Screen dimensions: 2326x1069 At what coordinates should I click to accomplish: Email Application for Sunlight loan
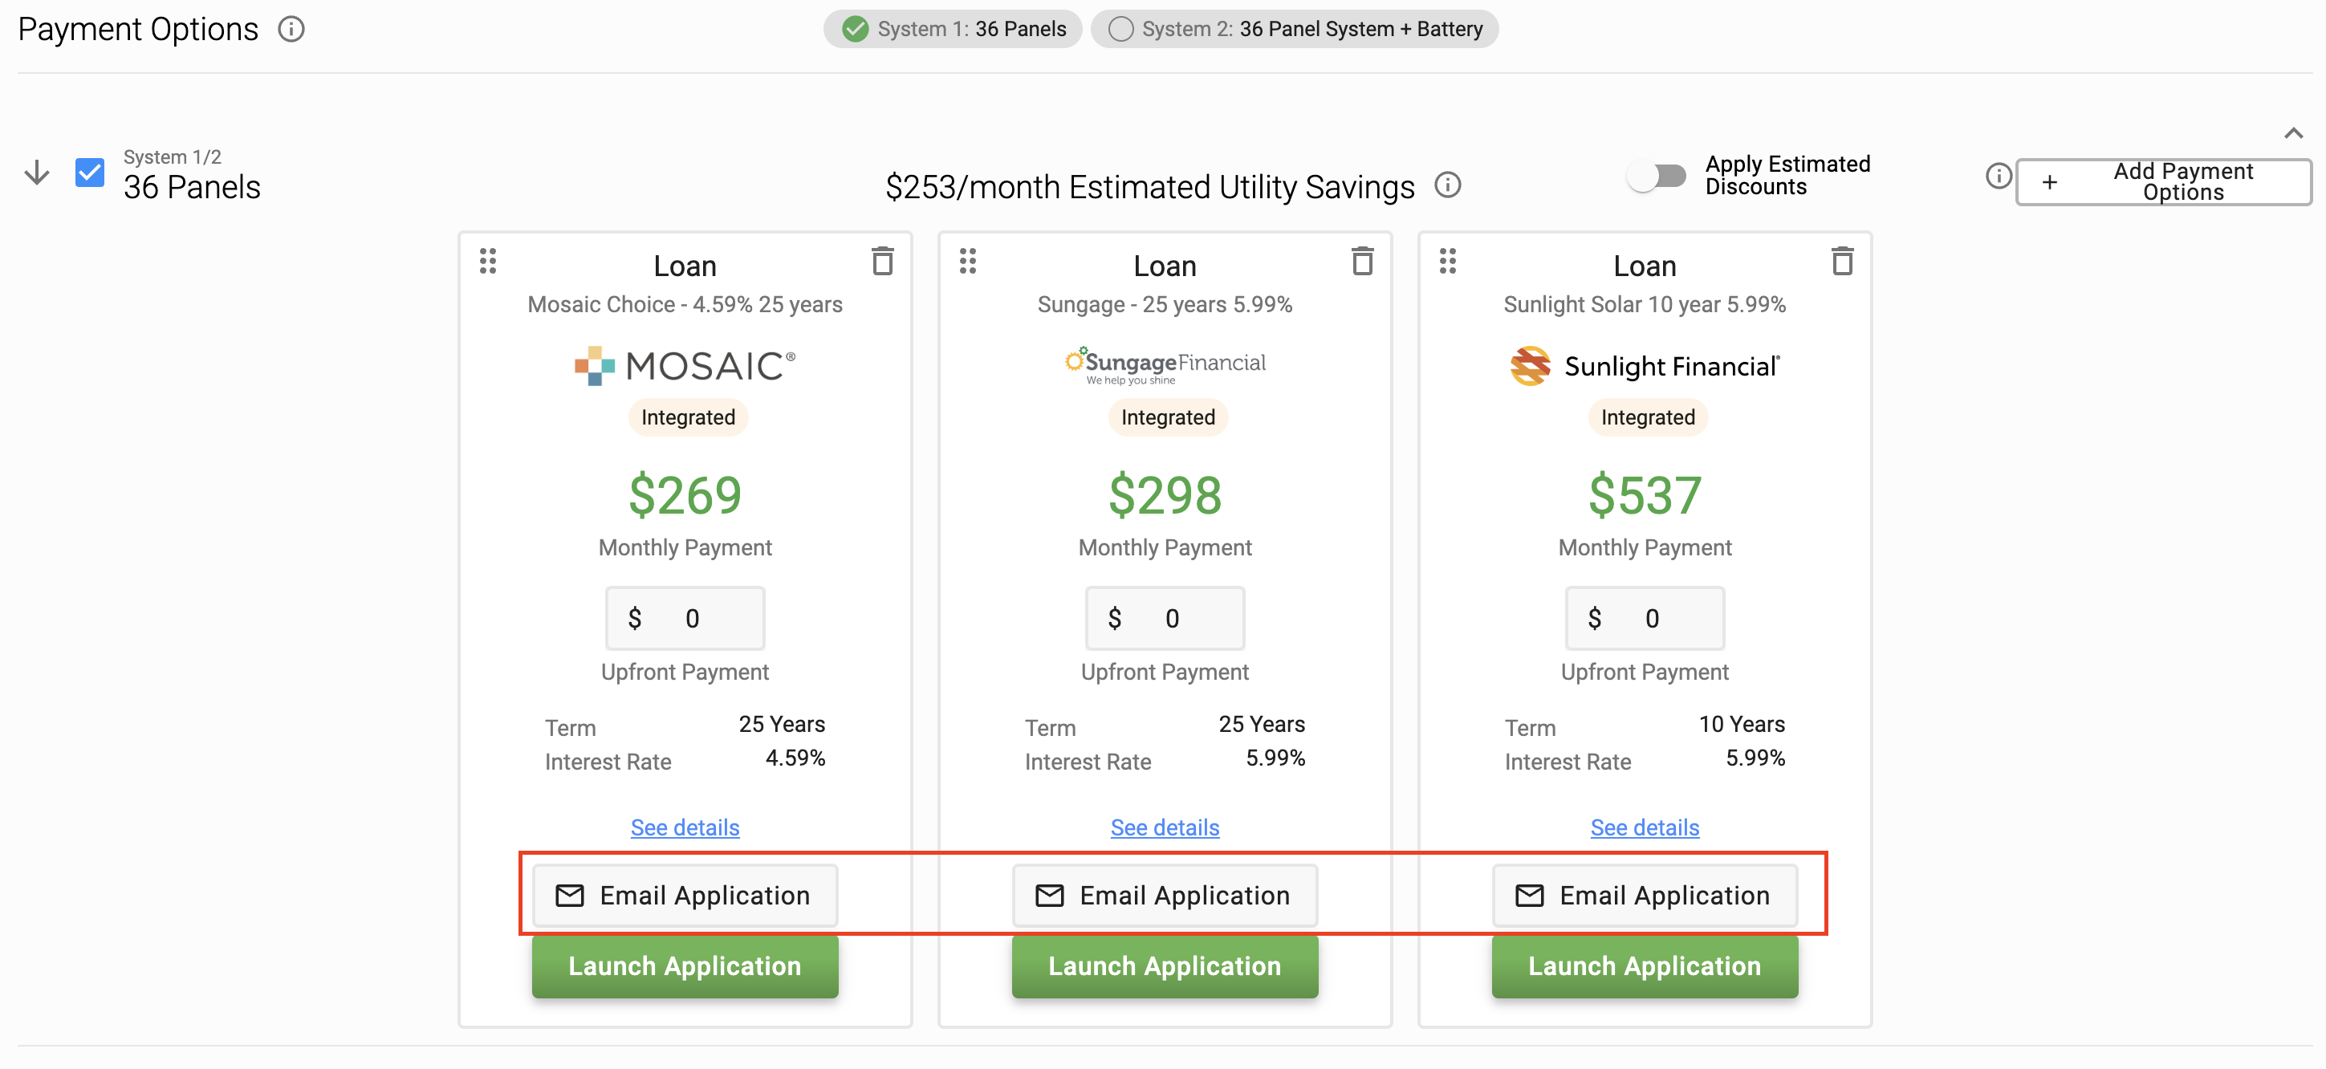1645,896
